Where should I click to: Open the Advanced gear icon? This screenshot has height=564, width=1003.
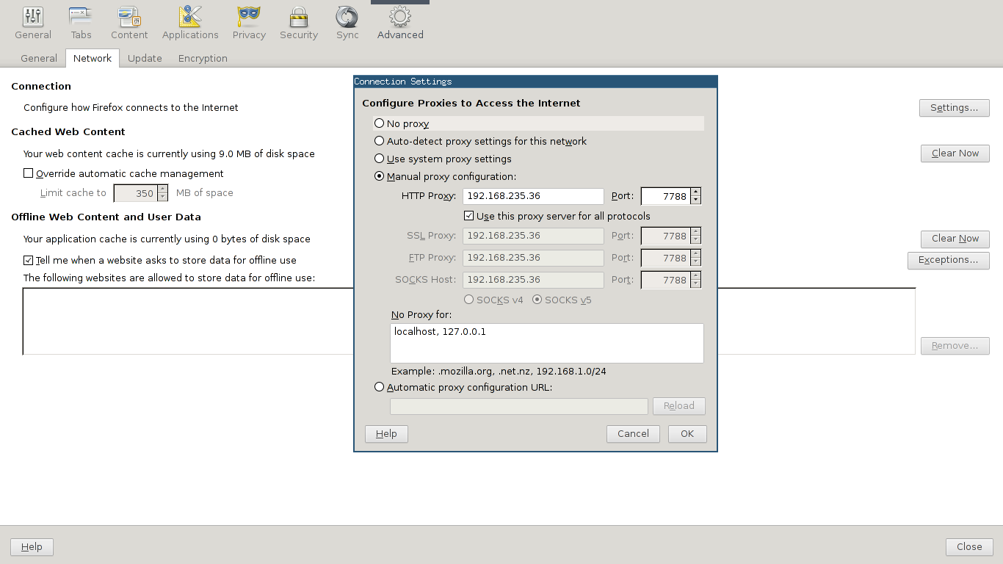click(400, 18)
